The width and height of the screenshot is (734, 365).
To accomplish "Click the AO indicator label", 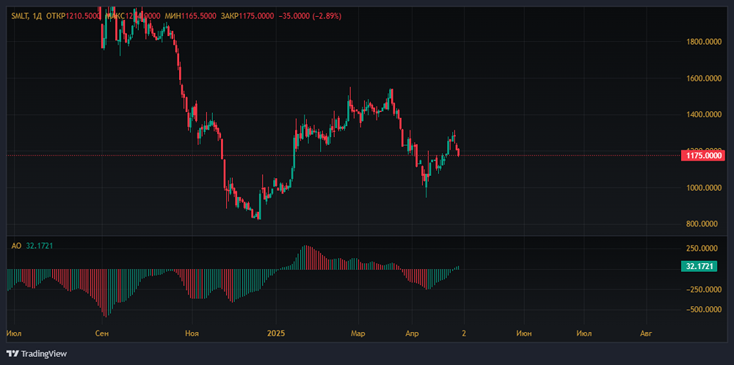I will click(16, 246).
